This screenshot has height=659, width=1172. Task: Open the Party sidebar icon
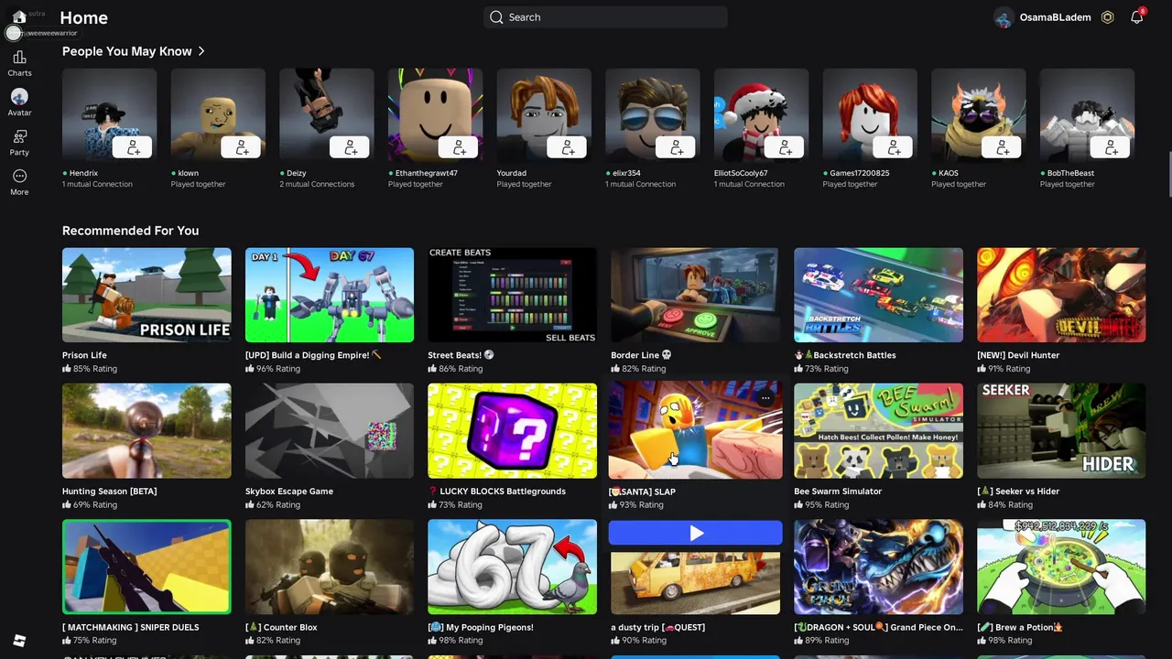(x=19, y=142)
